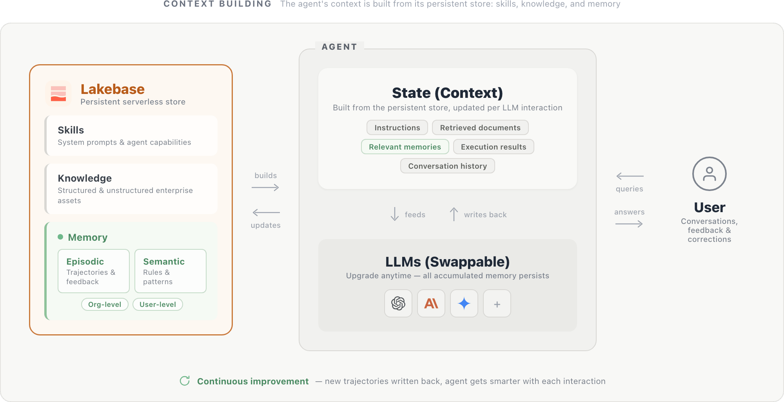Expand the Skills card
This screenshot has height=402, width=784.
point(131,135)
